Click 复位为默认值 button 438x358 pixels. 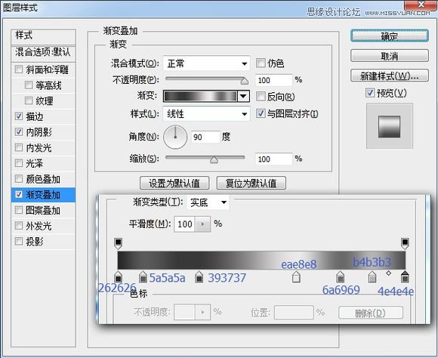pos(251,183)
